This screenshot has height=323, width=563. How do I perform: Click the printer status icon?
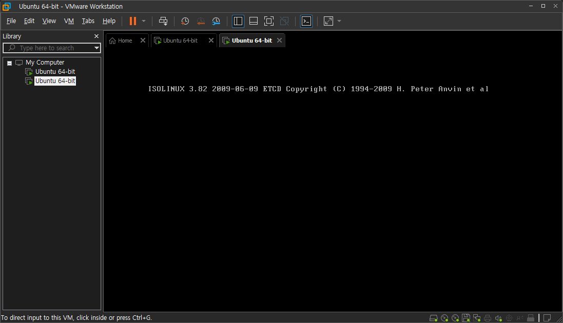coord(488,318)
